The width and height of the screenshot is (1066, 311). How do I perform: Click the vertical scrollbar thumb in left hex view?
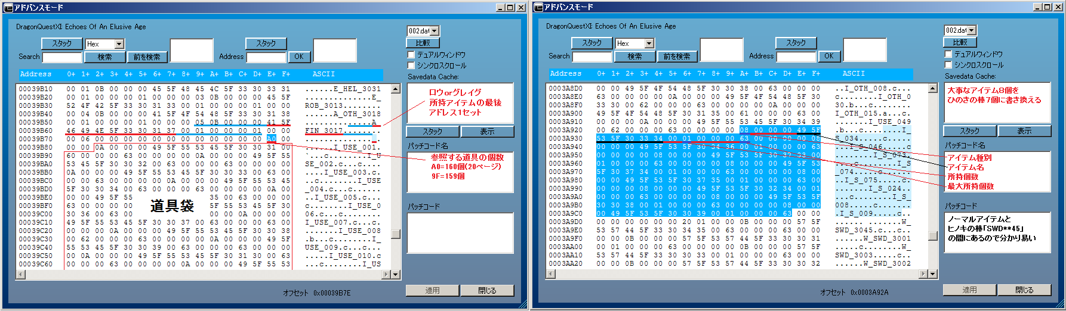pos(395,234)
